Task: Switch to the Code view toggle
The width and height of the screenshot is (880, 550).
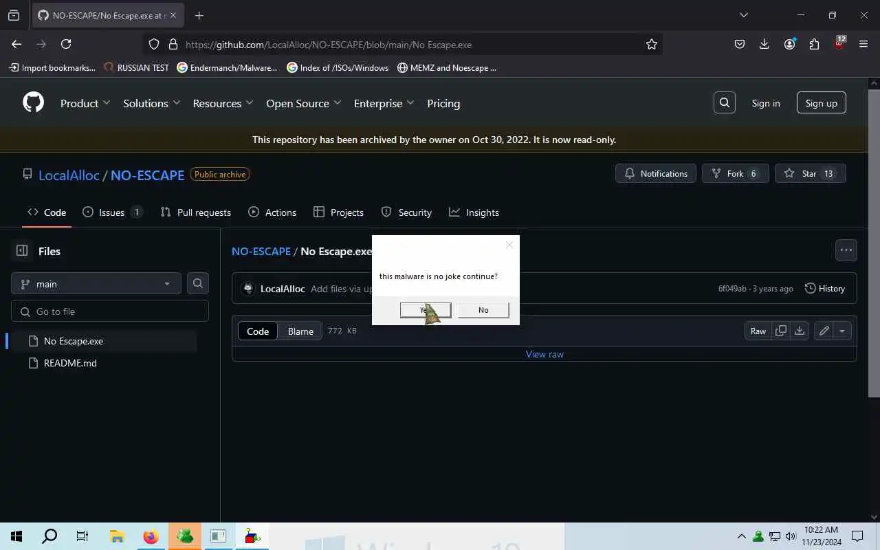Action: [258, 331]
